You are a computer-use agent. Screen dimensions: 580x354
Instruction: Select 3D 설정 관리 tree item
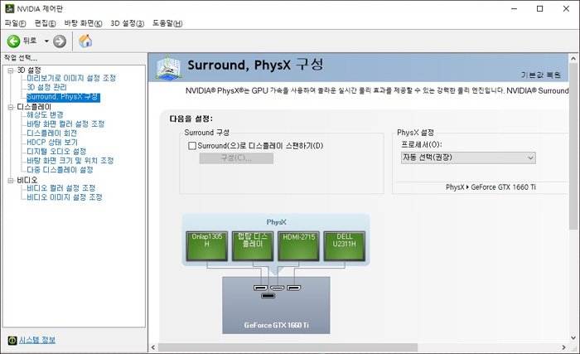click(x=46, y=87)
